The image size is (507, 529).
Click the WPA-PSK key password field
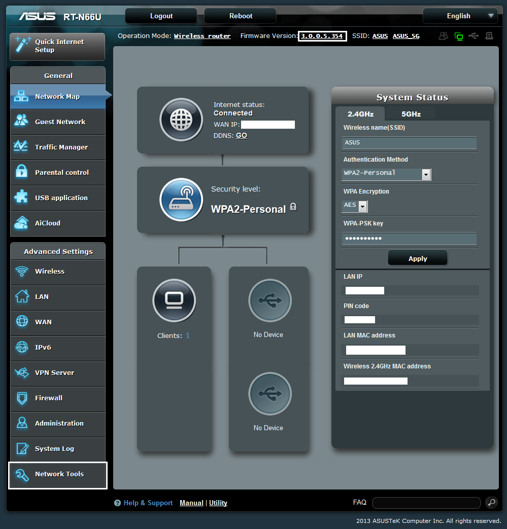click(410, 238)
